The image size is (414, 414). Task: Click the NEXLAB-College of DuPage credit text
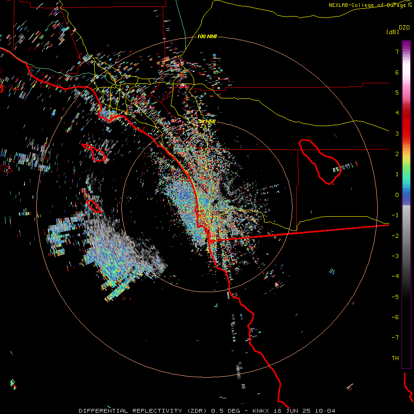point(368,5)
